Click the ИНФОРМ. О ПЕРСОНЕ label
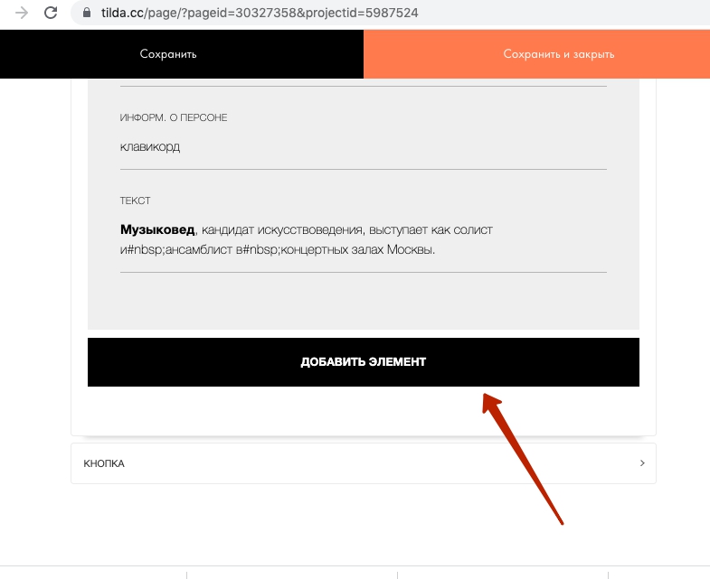Image resolution: width=710 pixels, height=579 pixels. tap(174, 117)
